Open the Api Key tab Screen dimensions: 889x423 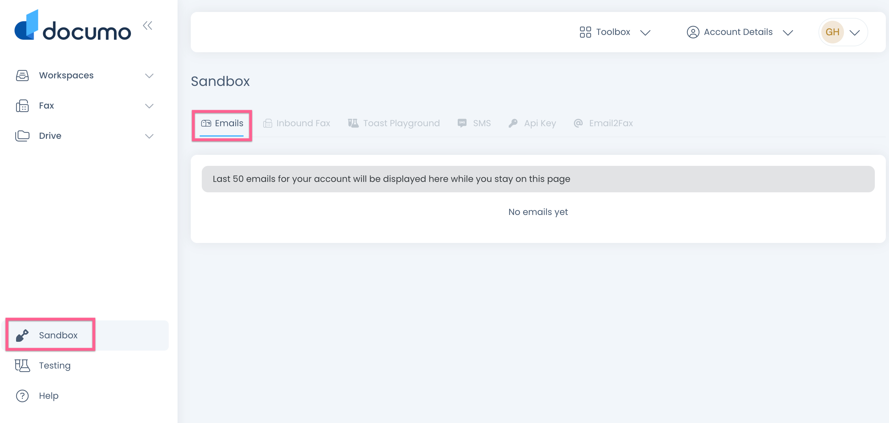click(532, 123)
